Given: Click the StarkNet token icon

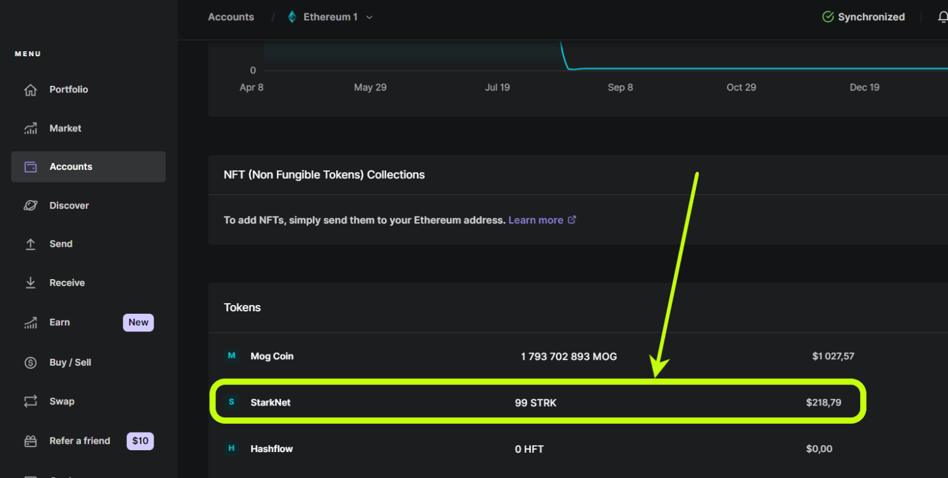Looking at the screenshot, I should 231,402.
